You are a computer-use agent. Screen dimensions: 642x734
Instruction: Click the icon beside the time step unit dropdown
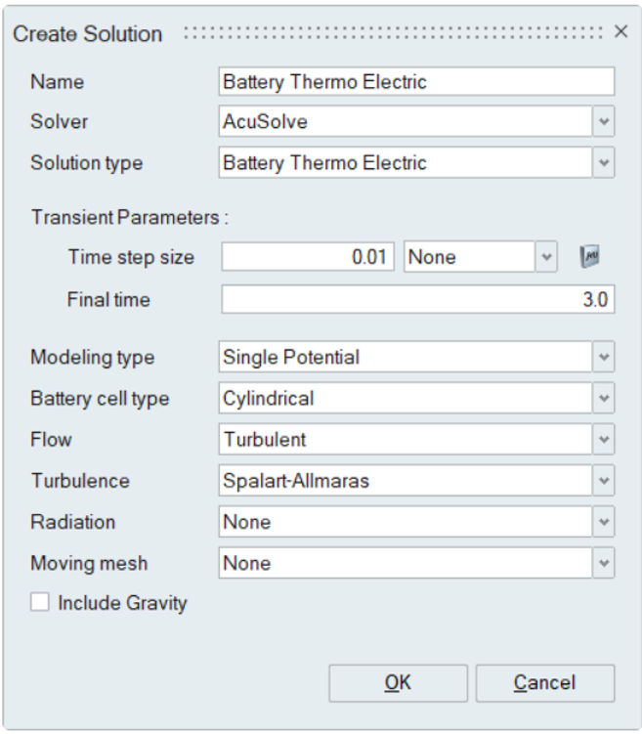pos(589,258)
